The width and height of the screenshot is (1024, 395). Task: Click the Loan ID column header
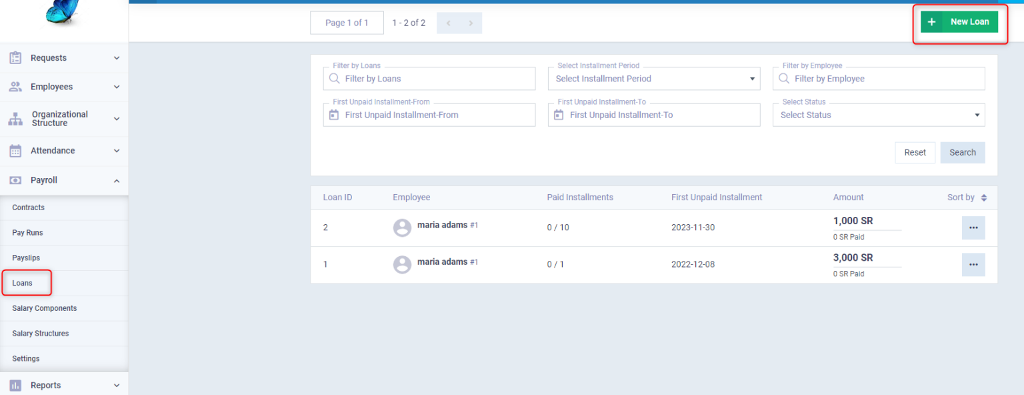(337, 197)
